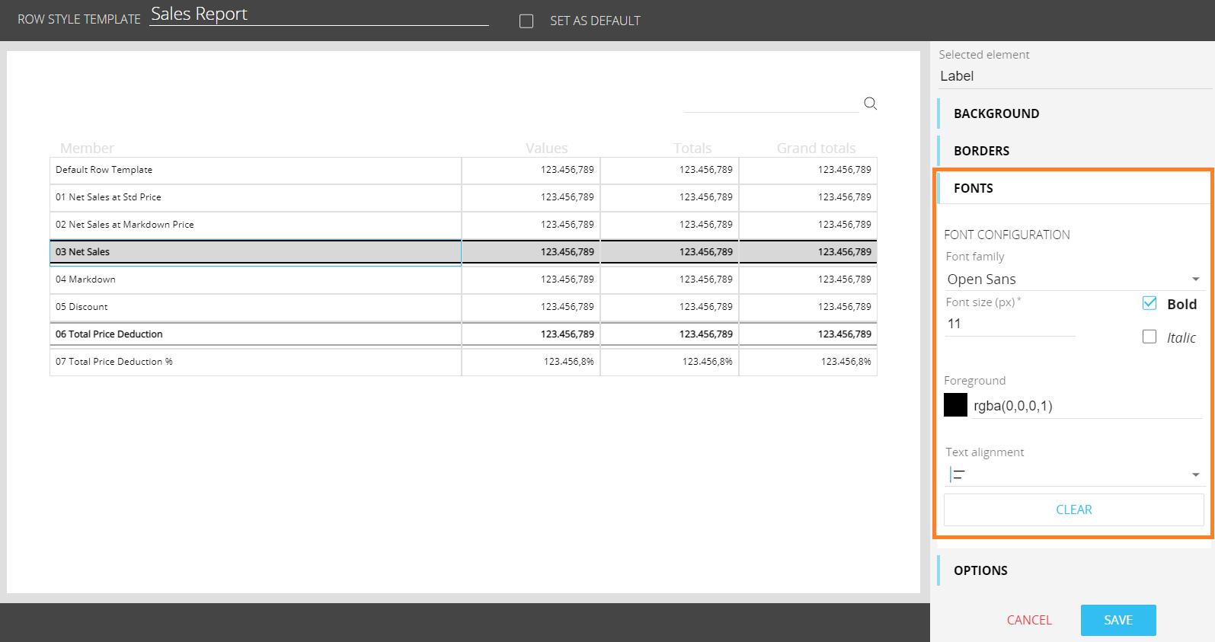Click the Clear button in Fonts
The image size is (1215, 642).
[x=1073, y=509]
